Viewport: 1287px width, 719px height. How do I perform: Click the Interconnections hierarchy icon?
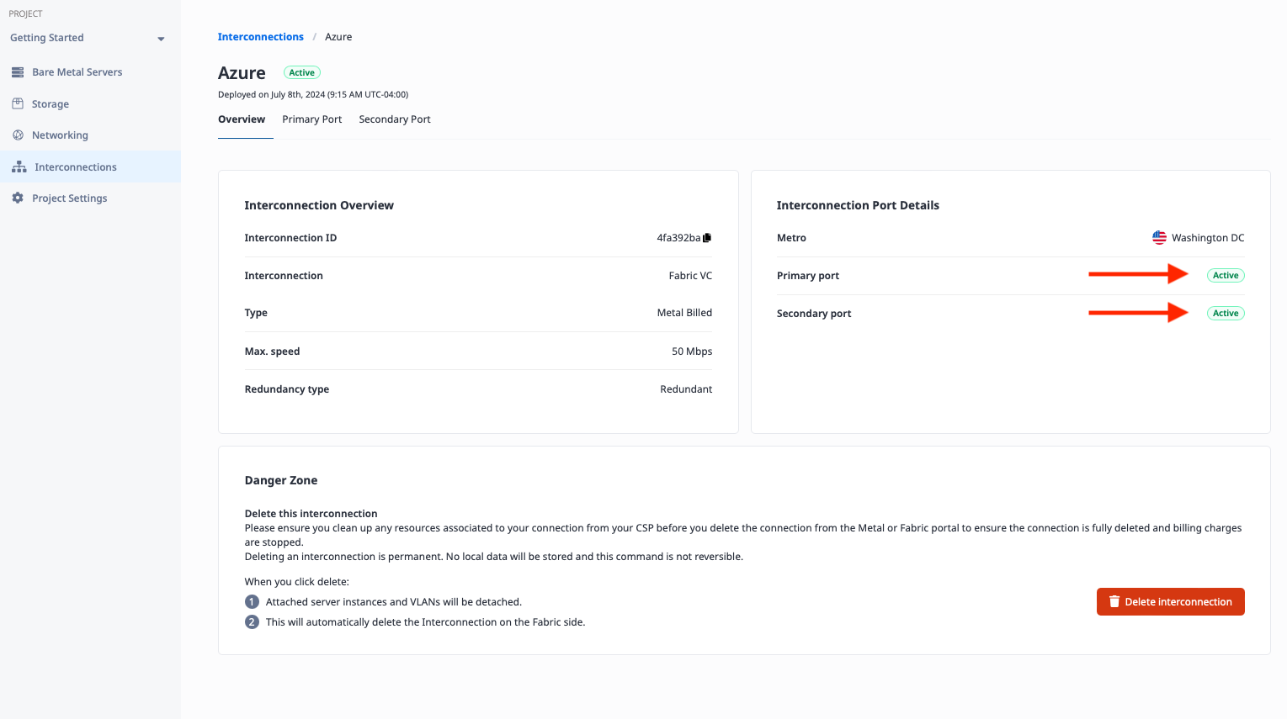click(x=19, y=167)
